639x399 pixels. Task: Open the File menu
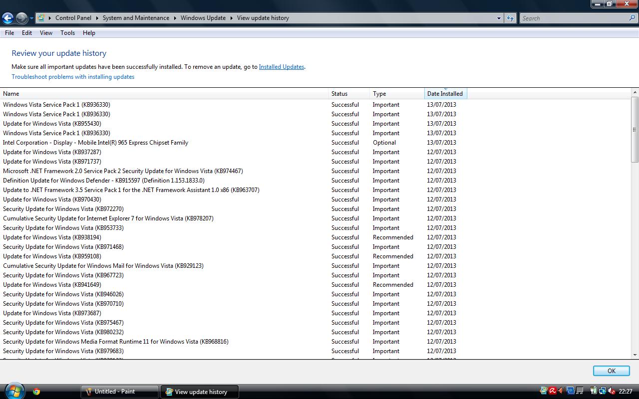(x=9, y=33)
